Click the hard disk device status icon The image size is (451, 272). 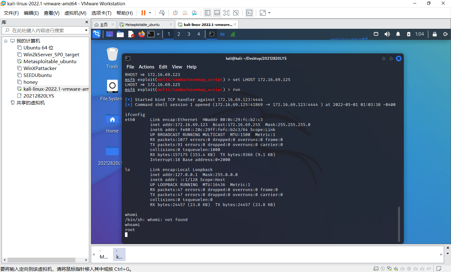tap(376, 269)
